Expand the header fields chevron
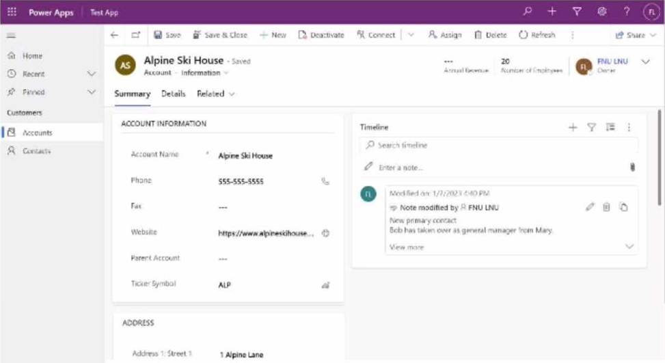Screen dimensions: 665x363 645,62
